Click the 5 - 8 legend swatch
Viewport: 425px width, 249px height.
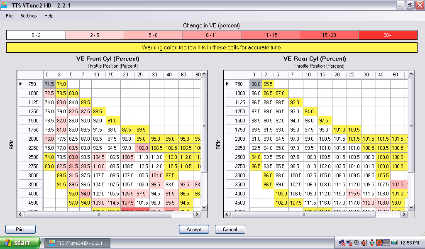click(153, 35)
